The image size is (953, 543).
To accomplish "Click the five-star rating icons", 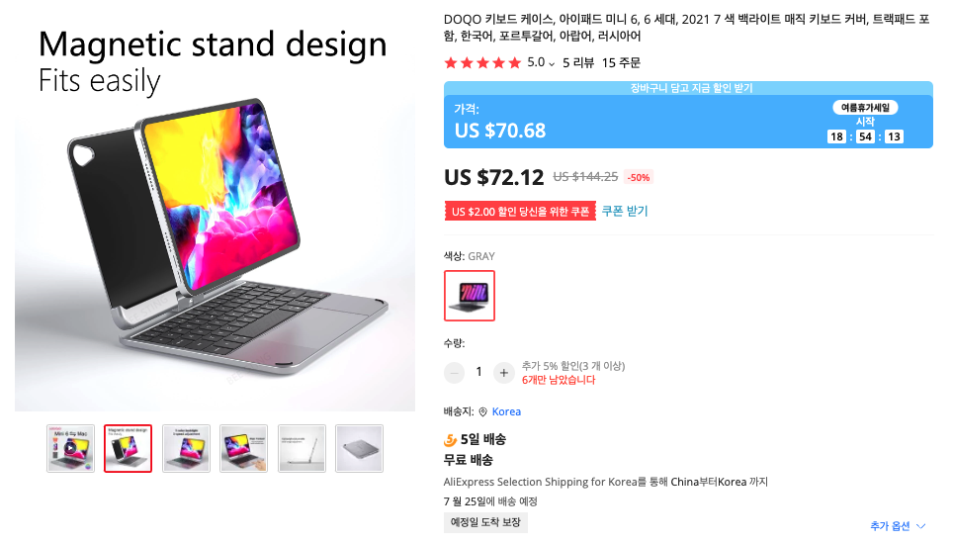I will pos(482,62).
